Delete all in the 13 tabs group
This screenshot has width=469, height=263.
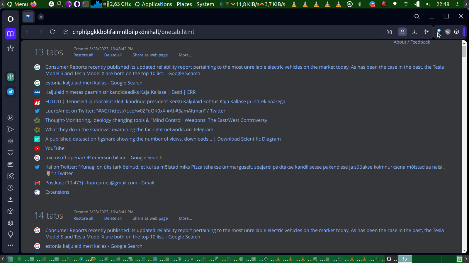click(x=113, y=55)
